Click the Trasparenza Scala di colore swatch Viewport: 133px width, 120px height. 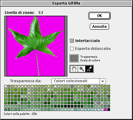(74, 58)
